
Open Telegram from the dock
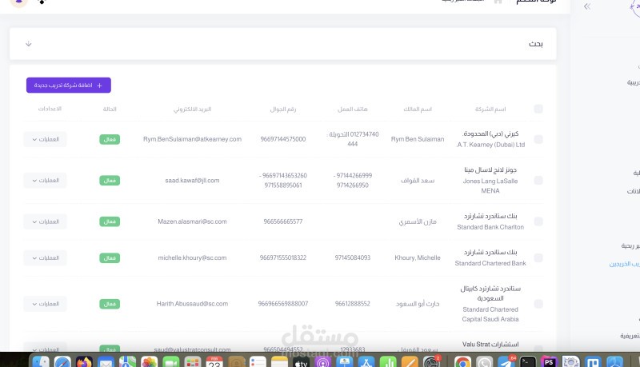pos(506,362)
